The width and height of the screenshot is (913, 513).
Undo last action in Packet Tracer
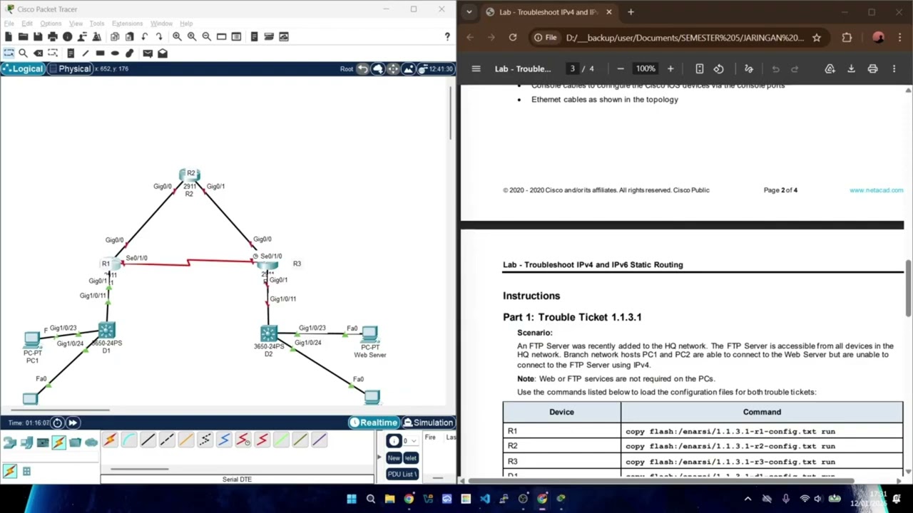pyautogui.click(x=145, y=36)
